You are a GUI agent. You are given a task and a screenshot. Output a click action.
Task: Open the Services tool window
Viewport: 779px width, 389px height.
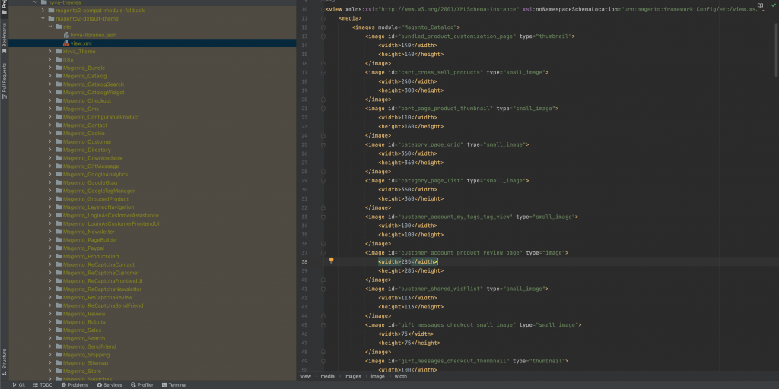tap(110, 385)
